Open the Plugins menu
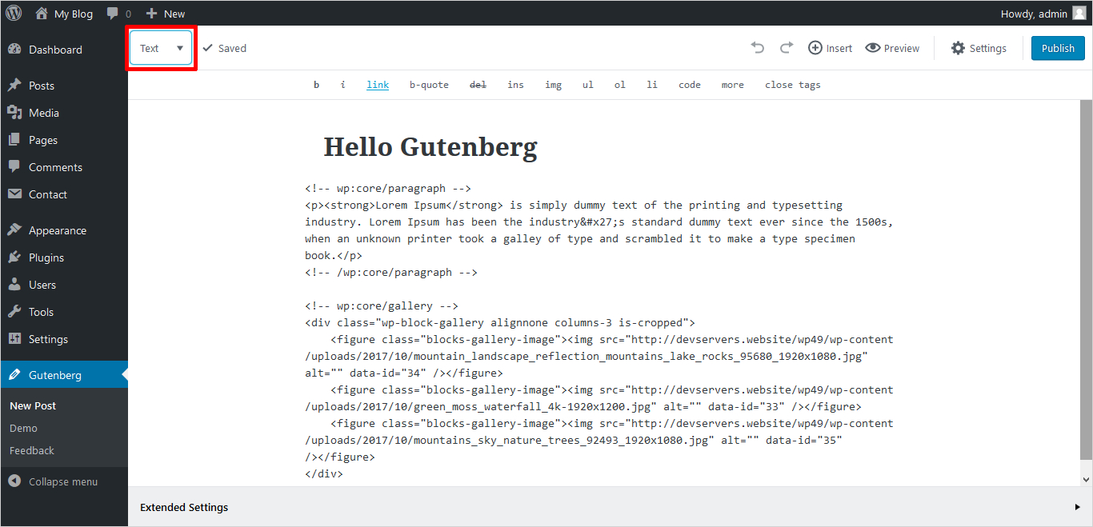Image resolution: width=1093 pixels, height=527 pixels. (x=46, y=258)
